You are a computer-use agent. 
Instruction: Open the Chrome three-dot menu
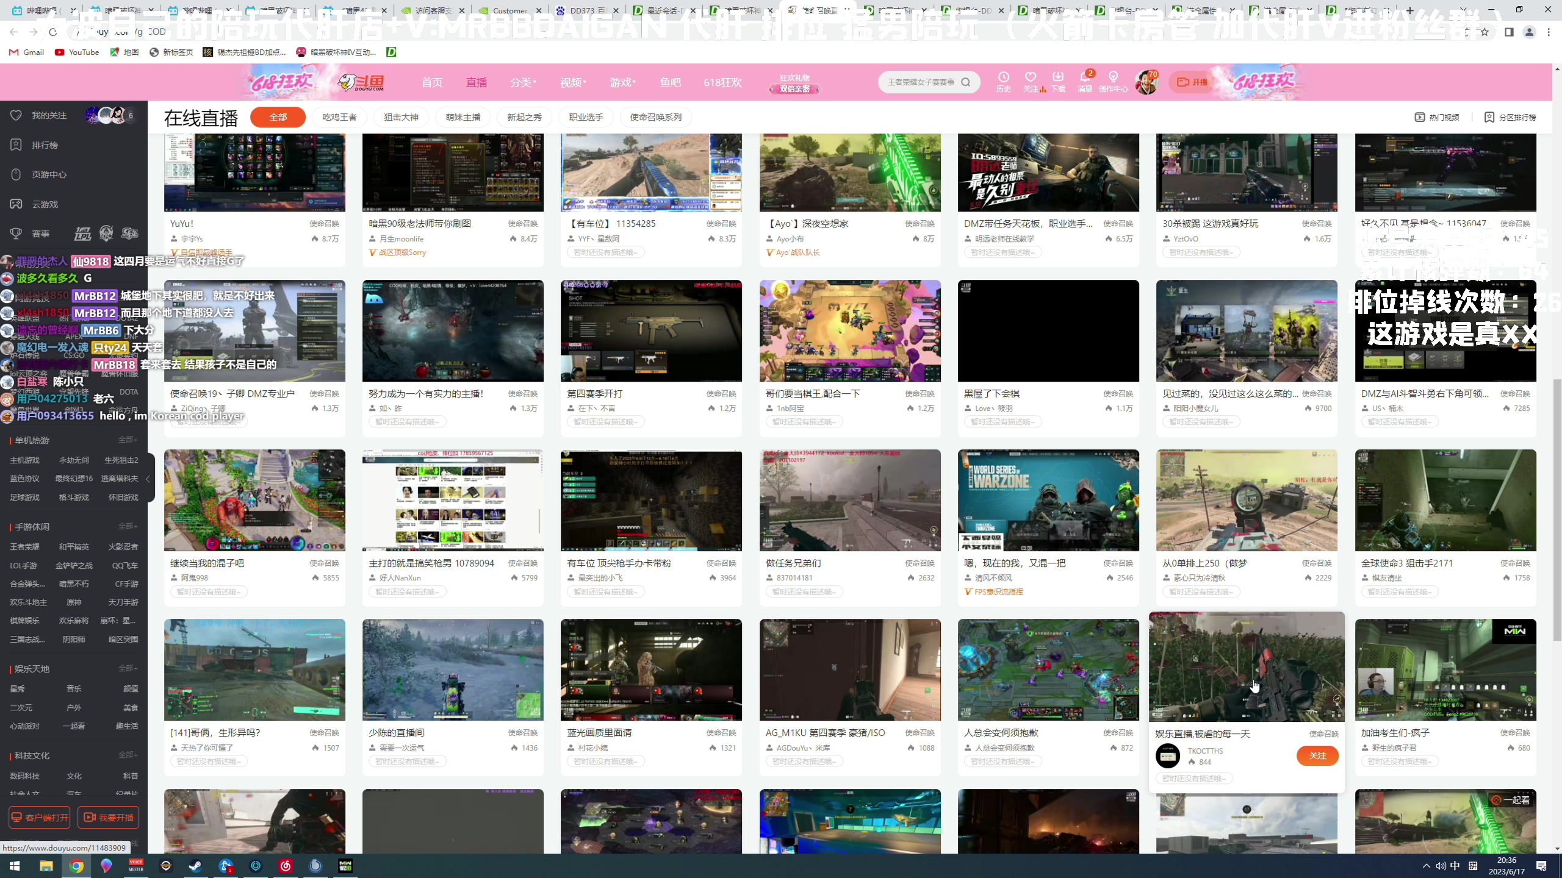(1549, 32)
